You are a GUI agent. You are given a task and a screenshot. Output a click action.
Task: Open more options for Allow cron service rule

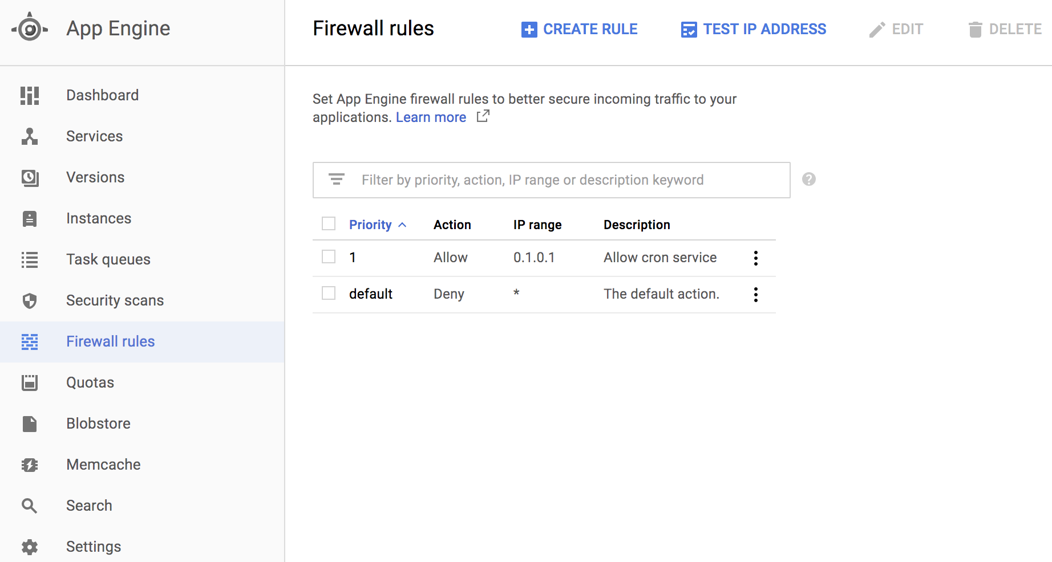coord(755,258)
